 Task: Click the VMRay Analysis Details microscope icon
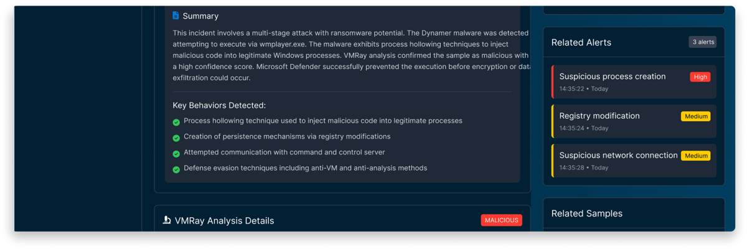[x=167, y=220]
